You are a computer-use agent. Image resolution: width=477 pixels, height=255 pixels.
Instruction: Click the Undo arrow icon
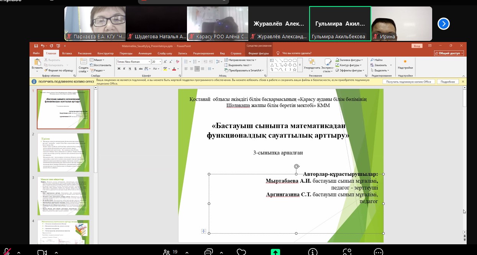pyautogui.click(x=43, y=45)
